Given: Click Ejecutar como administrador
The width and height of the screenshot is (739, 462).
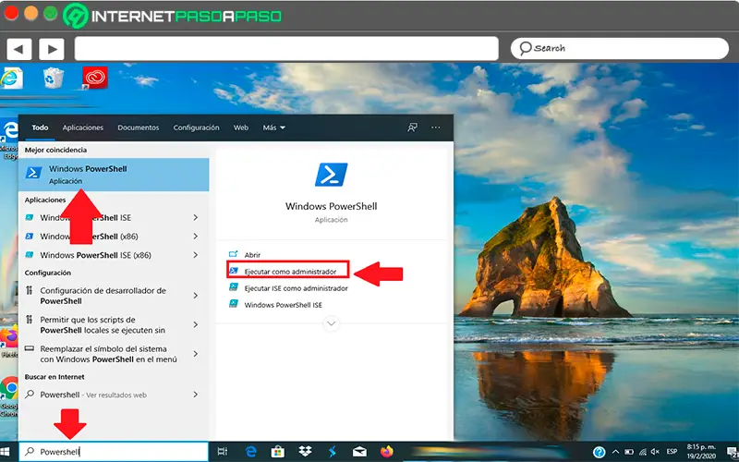Looking at the screenshot, I should click(288, 270).
